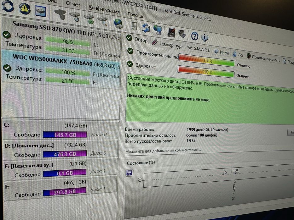Image resolution: width=294 pixels, height=220 pixels.
Task: Click the '(732,4 GB)' size of D: partition
Action: (x=75, y=145)
